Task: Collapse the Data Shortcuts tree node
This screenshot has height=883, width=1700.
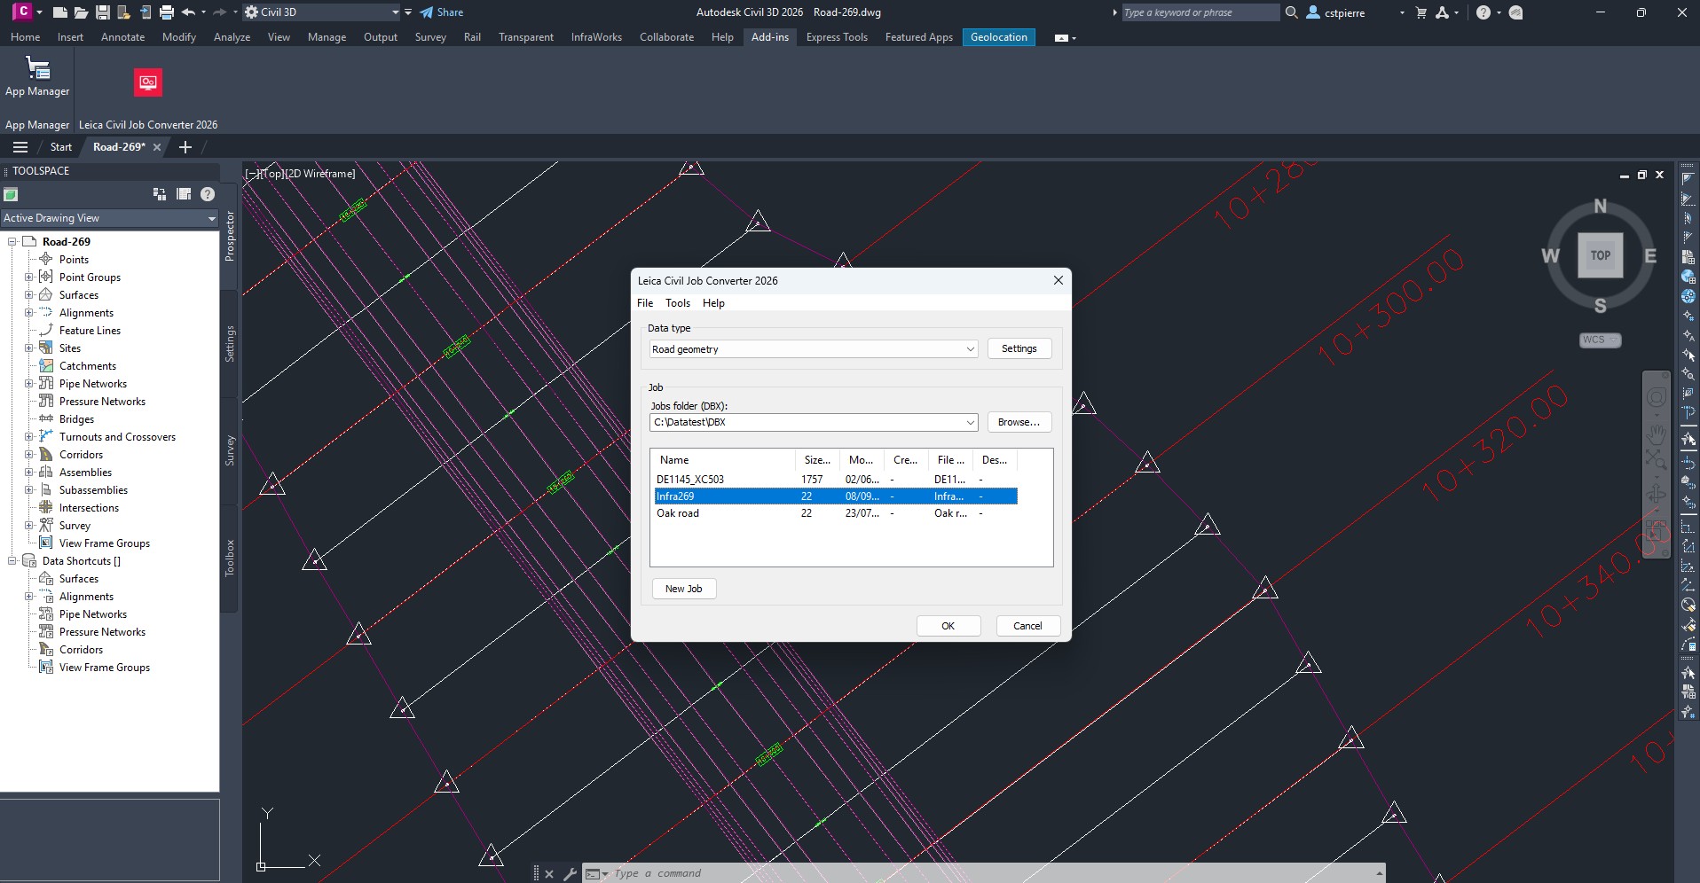Action: point(12,561)
